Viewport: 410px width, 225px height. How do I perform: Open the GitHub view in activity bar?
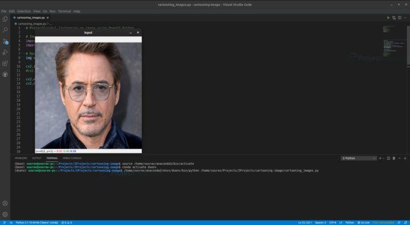pos(5,74)
